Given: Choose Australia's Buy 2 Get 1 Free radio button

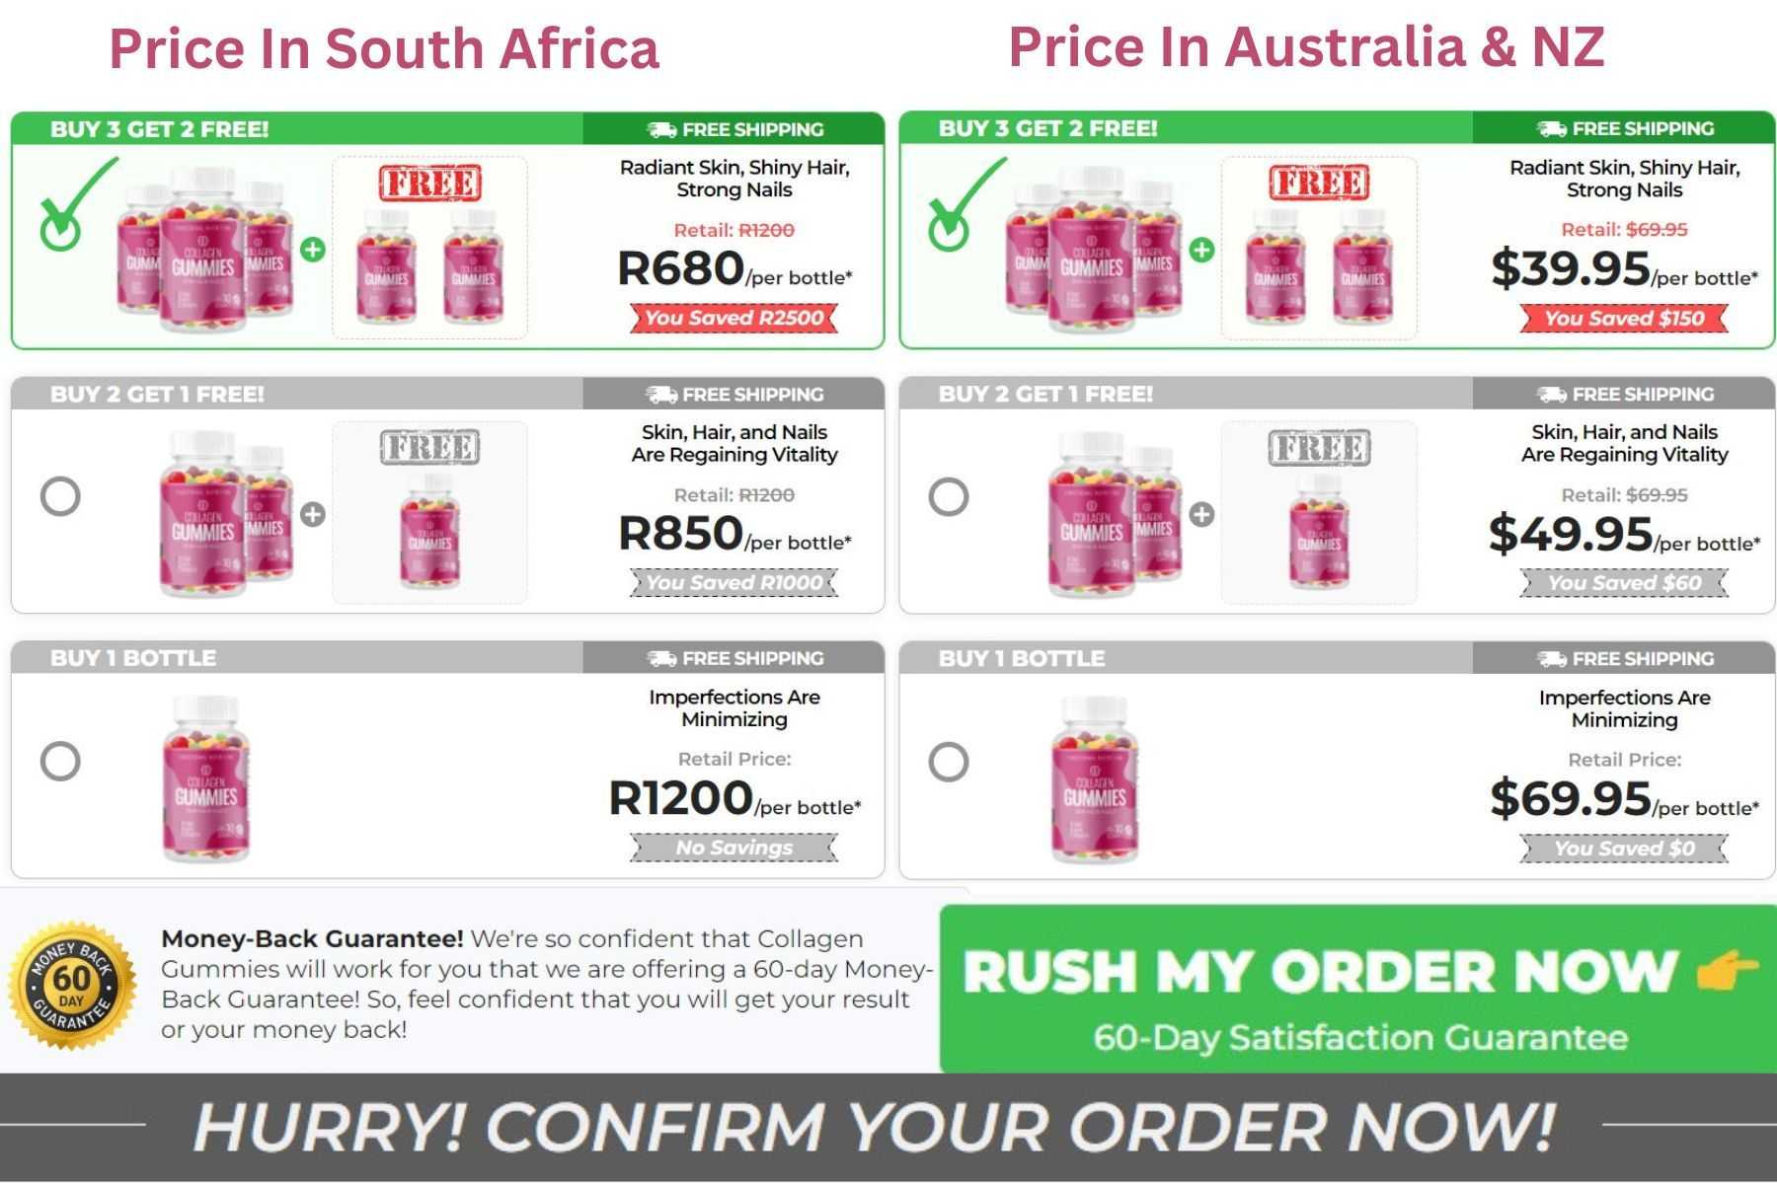Looking at the screenshot, I should pos(949,496).
